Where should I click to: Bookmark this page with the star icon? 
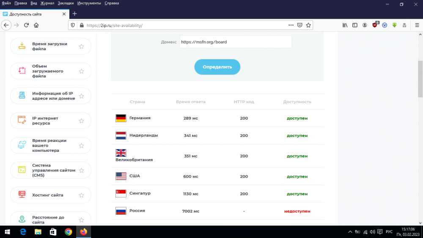pyautogui.click(x=309, y=25)
